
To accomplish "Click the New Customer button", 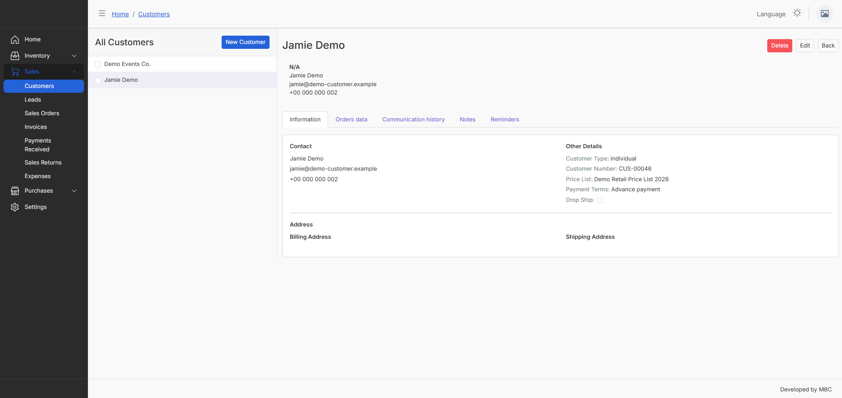I will (x=245, y=42).
